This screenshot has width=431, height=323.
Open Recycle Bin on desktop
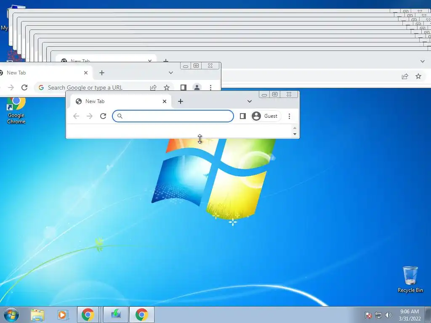click(x=410, y=279)
